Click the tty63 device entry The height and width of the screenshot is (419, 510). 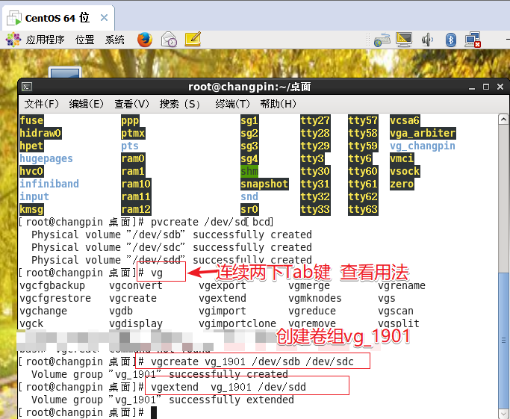pos(363,209)
